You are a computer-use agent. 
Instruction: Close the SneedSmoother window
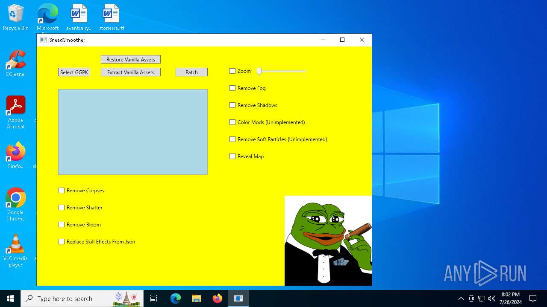click(362, 40)
